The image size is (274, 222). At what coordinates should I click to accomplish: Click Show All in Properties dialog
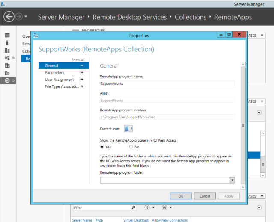click(x=78, y=60)
